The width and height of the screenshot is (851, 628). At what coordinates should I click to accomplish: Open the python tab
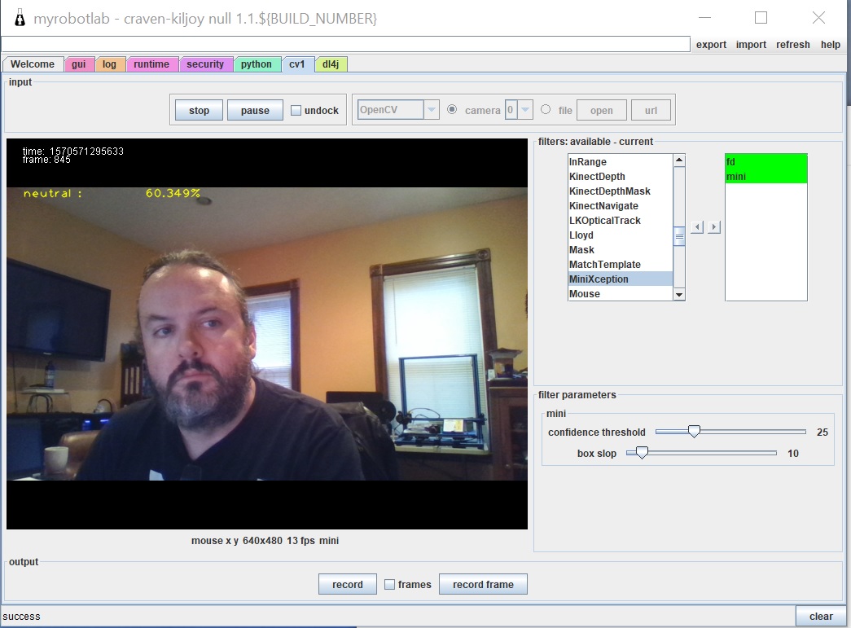[257, 64]
